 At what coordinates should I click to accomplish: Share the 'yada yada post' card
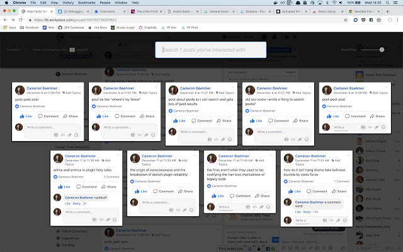coord(71,116)
